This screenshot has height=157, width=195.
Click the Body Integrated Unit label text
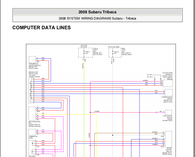click(x=34, y=124)
